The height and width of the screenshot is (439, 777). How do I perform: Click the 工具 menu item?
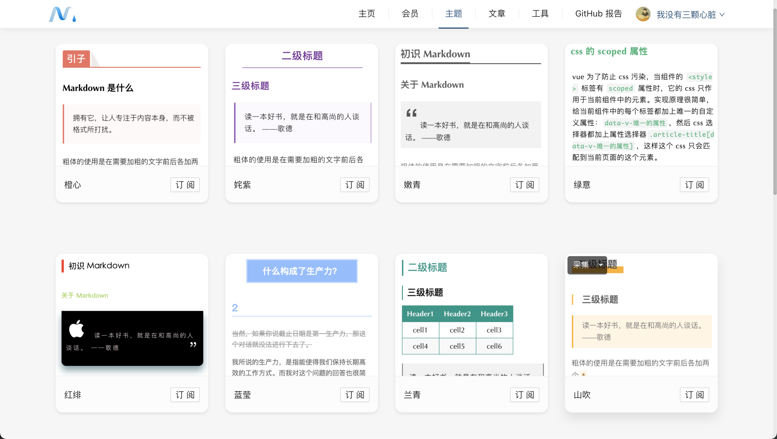(x=539, y=13)
